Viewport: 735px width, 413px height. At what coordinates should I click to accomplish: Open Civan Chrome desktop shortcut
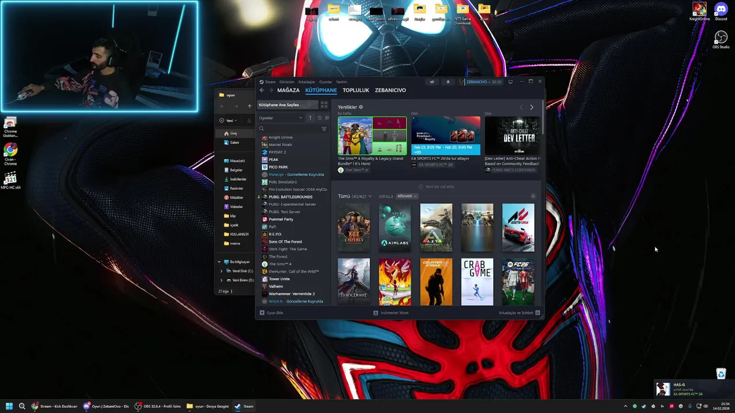[x=10, y=154]
